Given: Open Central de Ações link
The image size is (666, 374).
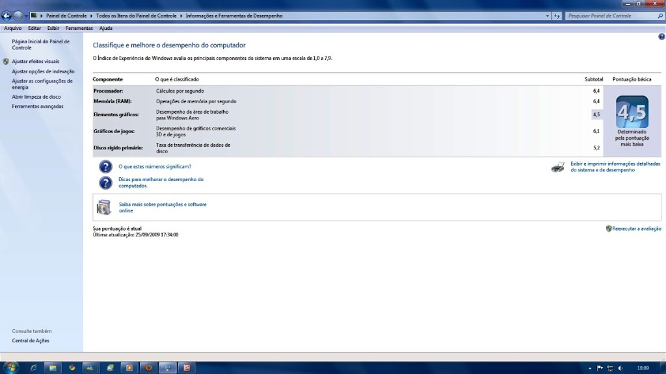Looking at the screenshot, I should coord(31,340).
